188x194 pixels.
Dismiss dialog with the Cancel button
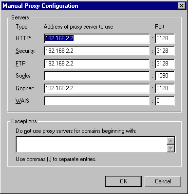(x=163, y=181)
